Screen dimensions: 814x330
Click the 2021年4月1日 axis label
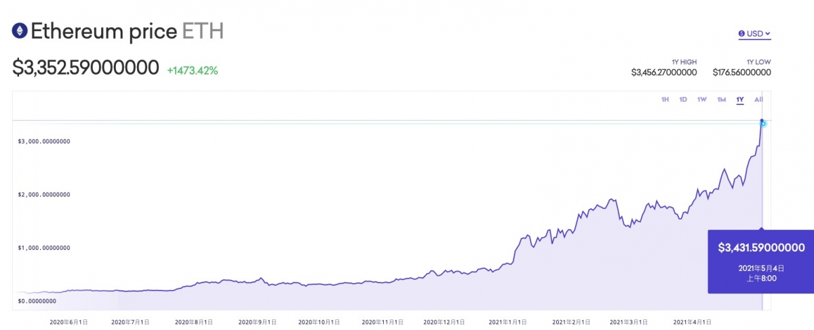691,322
